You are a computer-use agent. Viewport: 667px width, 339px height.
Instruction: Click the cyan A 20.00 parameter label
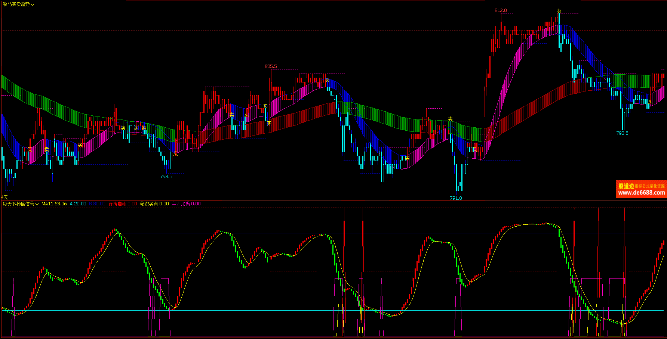(78, 204)
